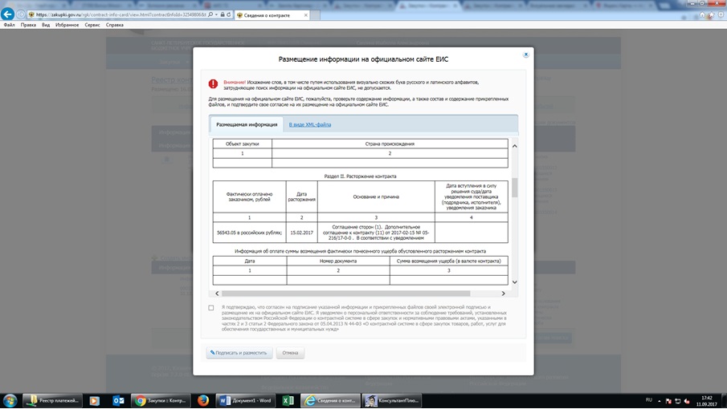Image resolution: width=727 pixels, height=409 pixels.
Task: Click the browser forward arrow button
Action: tap(20, 14)
